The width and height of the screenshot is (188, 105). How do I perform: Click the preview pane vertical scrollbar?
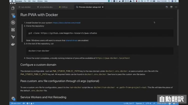(x=178, y=28)
